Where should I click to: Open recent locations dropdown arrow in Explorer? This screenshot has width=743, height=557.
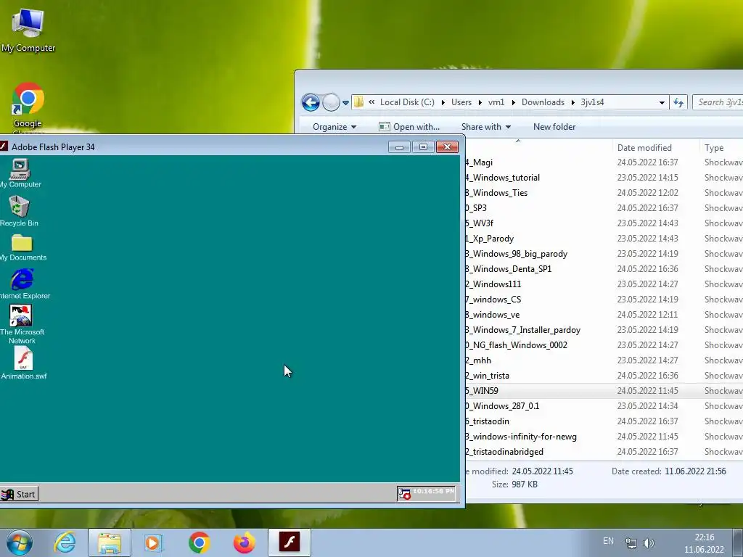click(345, 103)
